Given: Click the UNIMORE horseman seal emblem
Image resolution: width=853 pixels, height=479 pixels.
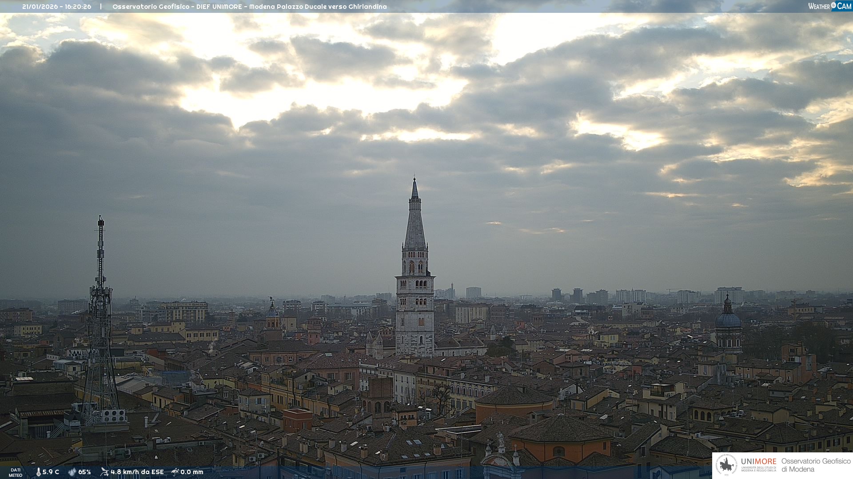Looking at the screenshot, I should pos(726,465).
